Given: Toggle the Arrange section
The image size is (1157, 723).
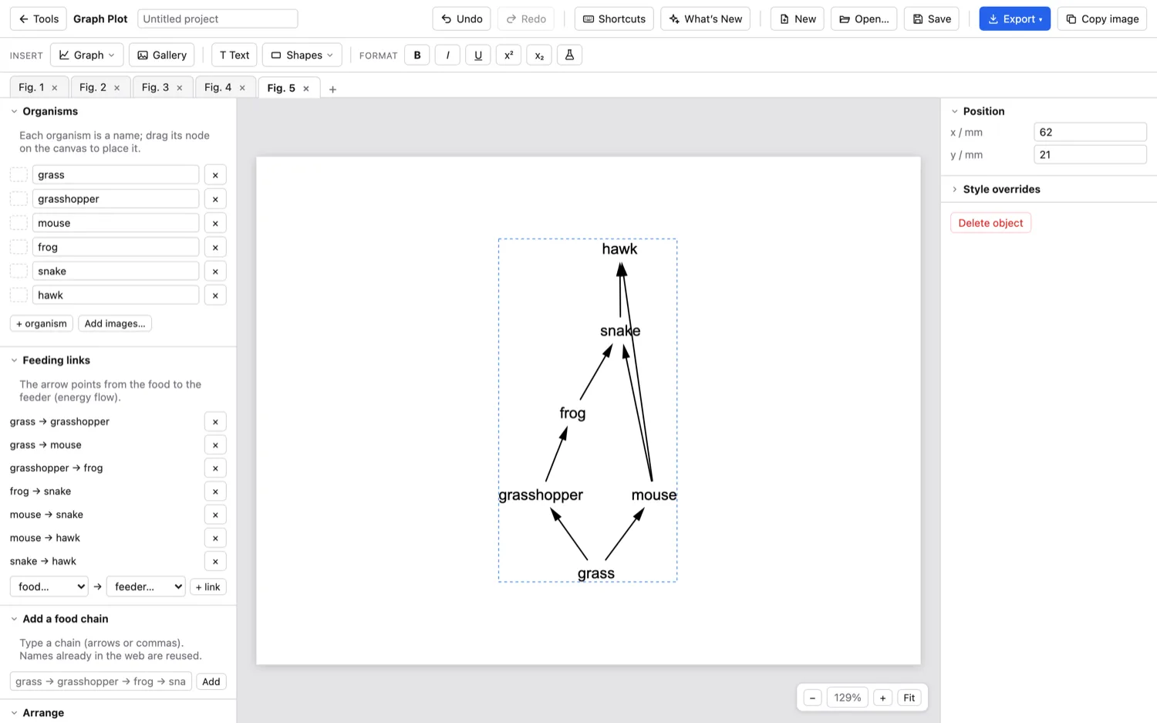Looking at the screenshot, I should tap(14, 713).
